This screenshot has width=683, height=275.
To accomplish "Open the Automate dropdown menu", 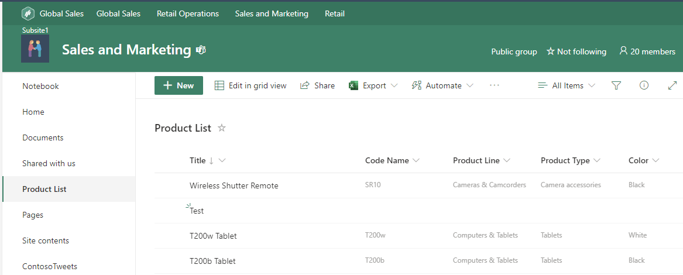I will pos(442,85).
